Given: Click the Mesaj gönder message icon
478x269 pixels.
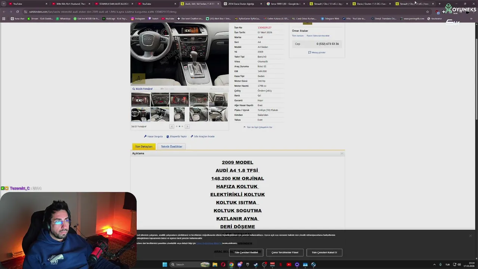Looking at the screenshot, I should click(x=310, y=52).
